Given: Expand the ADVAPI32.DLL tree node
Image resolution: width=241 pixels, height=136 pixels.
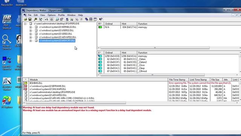Looking at the screenshot, I should [31, 37].
